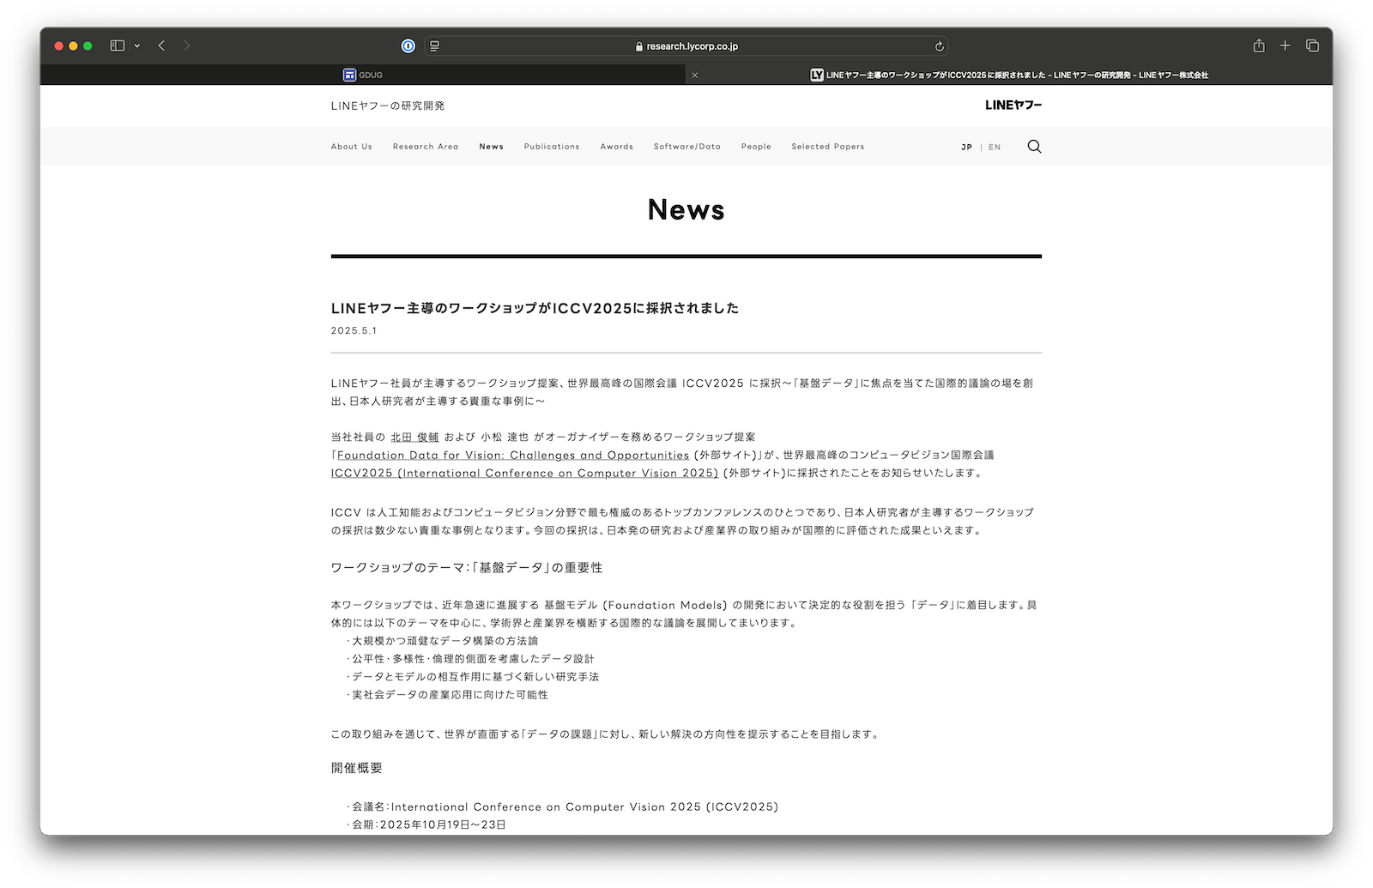Click the lock icon in the address bar
This screenshot has width=1373, height=888.
[638, 46]
